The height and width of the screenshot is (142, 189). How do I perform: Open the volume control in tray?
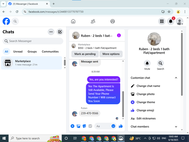pos(158,138)
